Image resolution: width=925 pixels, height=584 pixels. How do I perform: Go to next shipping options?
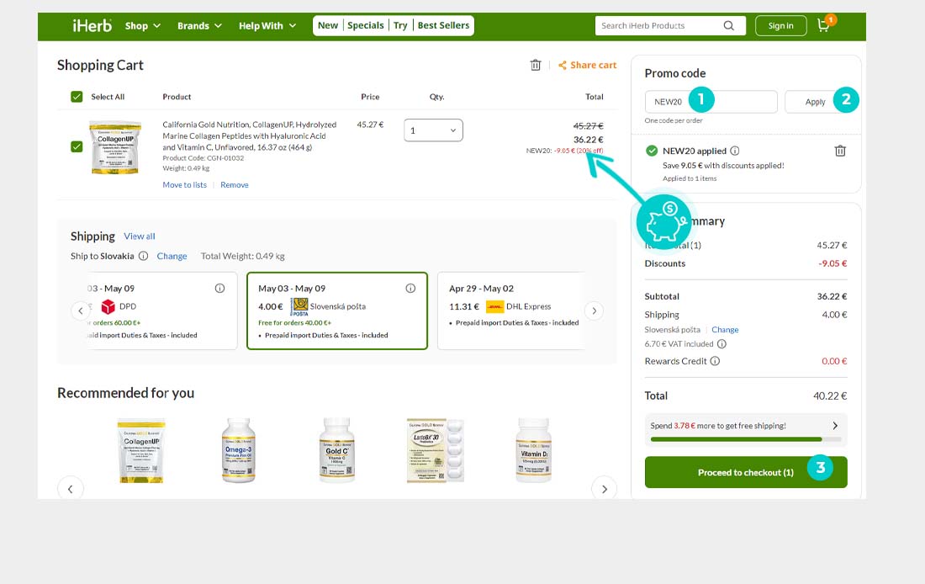click(x=594, y=311)
